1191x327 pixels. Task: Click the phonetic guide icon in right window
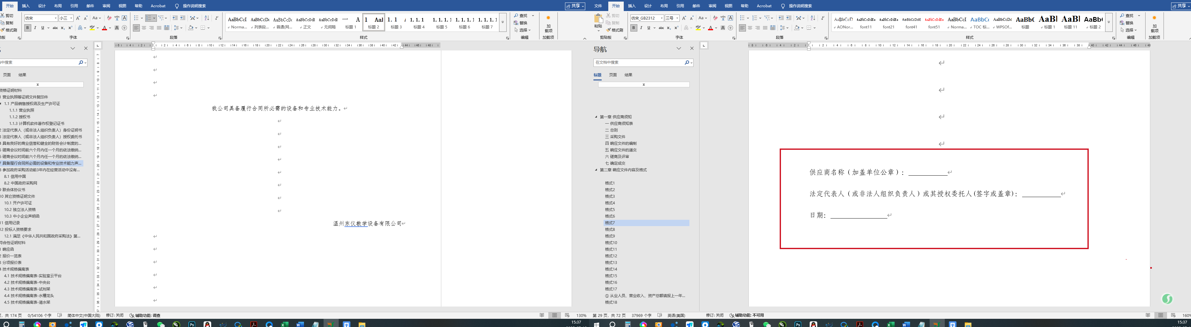pos(723,18)
